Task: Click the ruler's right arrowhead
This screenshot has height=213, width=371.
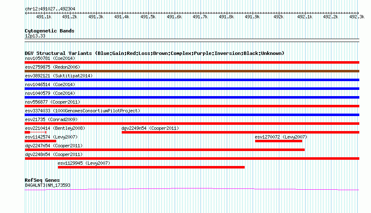Action: pyautogui.click(x=358, y=13)
